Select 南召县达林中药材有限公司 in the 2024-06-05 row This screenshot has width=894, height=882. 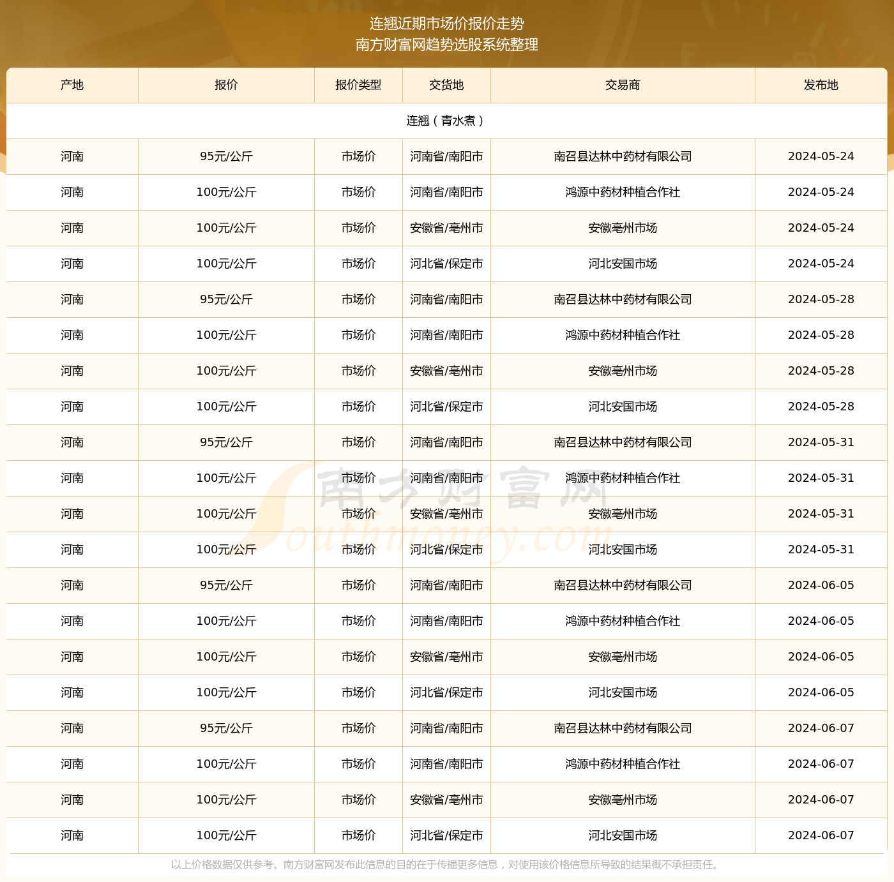(x=623, y=585)
